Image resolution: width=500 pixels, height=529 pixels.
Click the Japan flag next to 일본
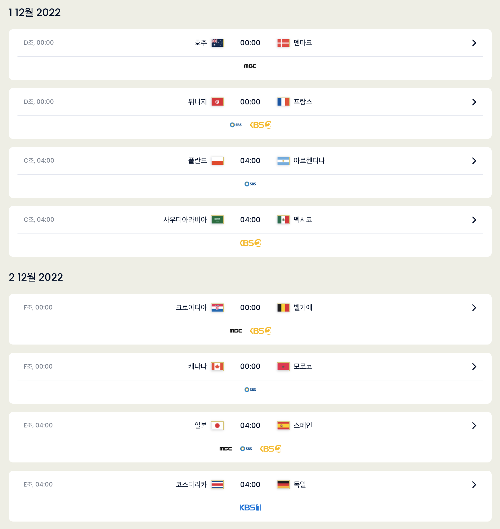click(x=217, y=426)
